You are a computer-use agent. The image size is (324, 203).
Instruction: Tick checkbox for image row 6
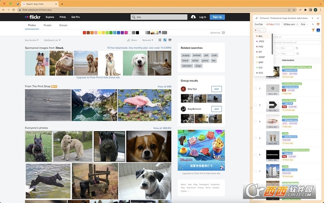256,155
